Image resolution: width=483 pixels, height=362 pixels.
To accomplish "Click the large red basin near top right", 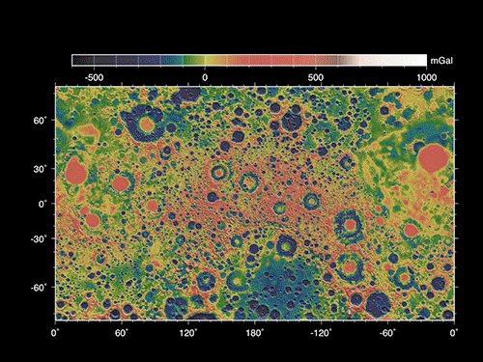I will coord(434,158).
